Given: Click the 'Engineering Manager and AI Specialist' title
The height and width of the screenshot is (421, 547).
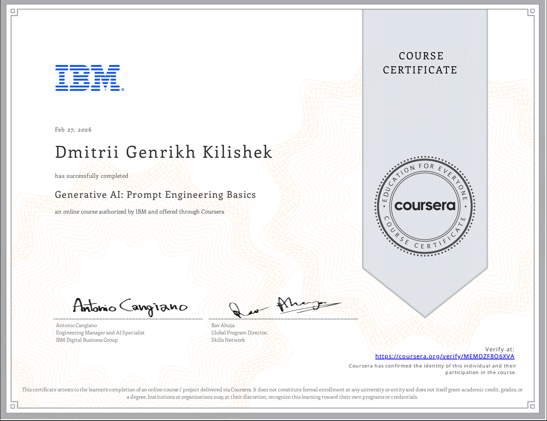Looking at the screenshot, I should (x=100, y=332).
